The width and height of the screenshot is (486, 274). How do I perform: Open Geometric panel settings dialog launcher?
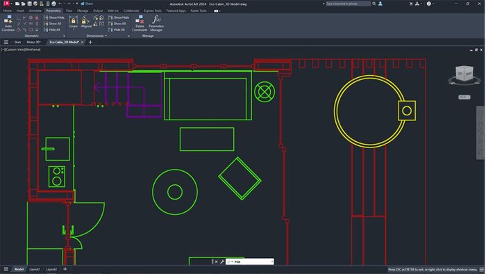(64, 36)
